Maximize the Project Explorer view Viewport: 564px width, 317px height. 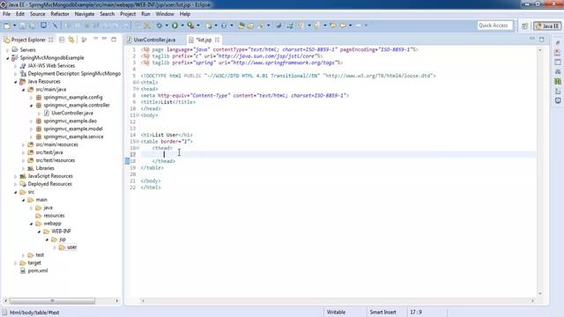point(114,39)
